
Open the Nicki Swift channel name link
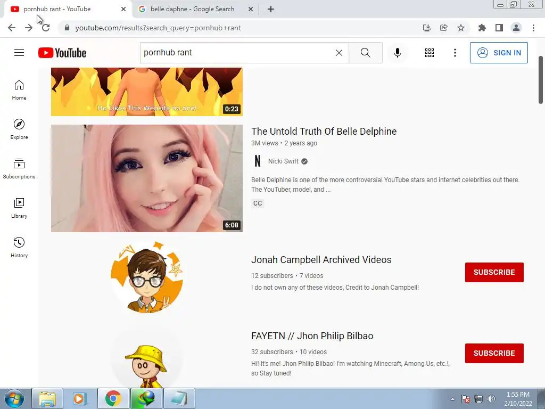pos(283,161)
